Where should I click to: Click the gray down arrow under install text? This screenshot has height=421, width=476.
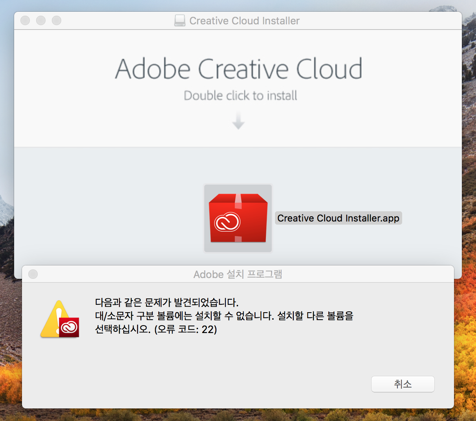pyautogui.click(x=238, y=121)
